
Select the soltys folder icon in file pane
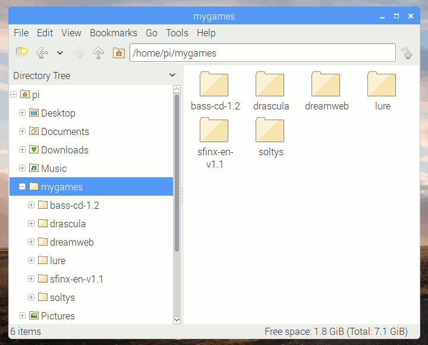coord(270,131)
